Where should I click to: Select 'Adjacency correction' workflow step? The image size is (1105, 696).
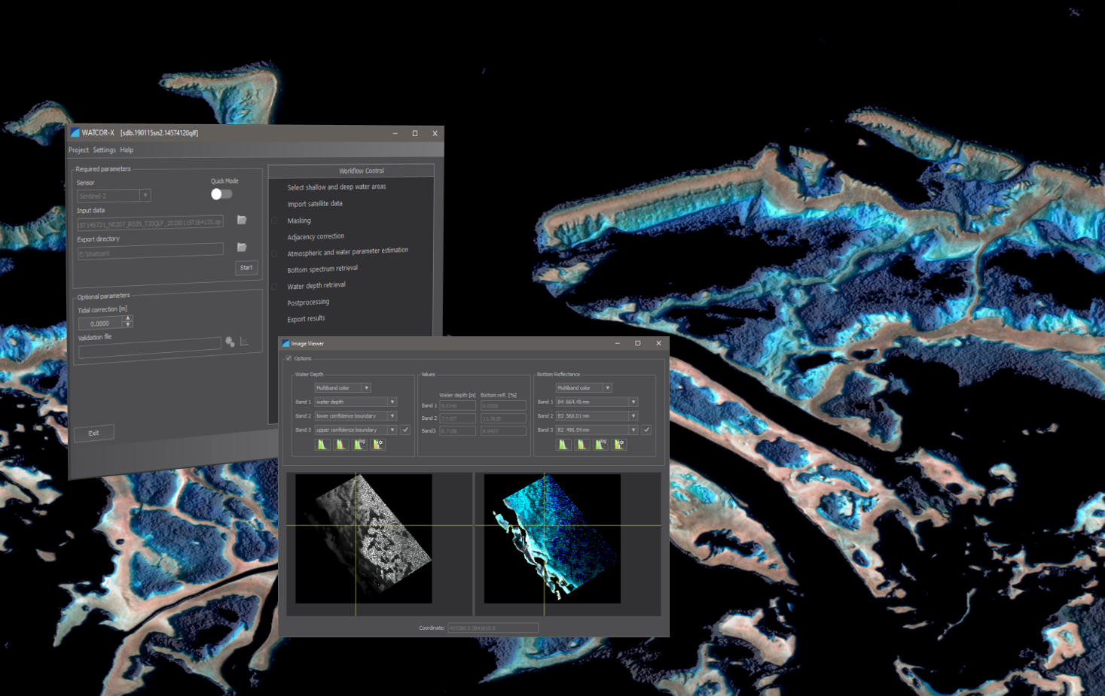click(x=316, y=237)
